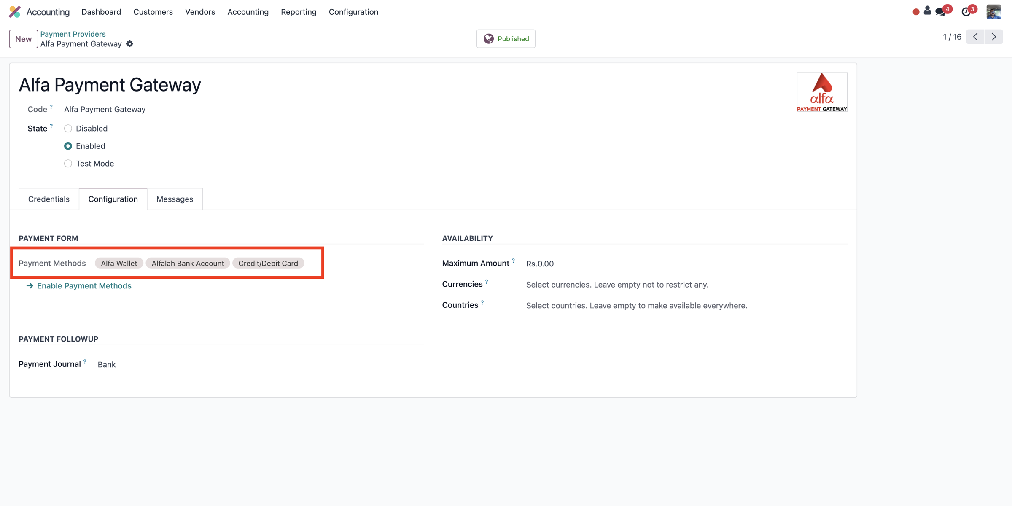The height and width of the screenshot is (506, 1012).
Task: Open the top Configuration menu
Action: point(353,12)
